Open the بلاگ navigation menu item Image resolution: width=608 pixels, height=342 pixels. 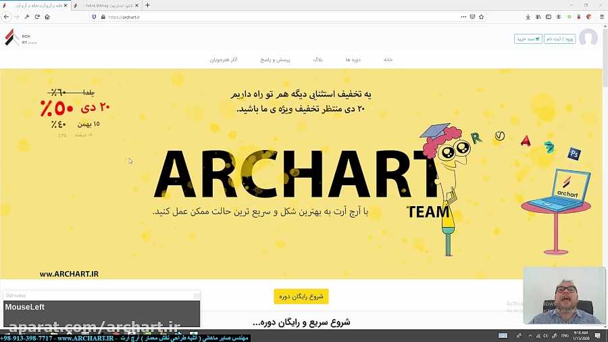click(x=318, y=59)
